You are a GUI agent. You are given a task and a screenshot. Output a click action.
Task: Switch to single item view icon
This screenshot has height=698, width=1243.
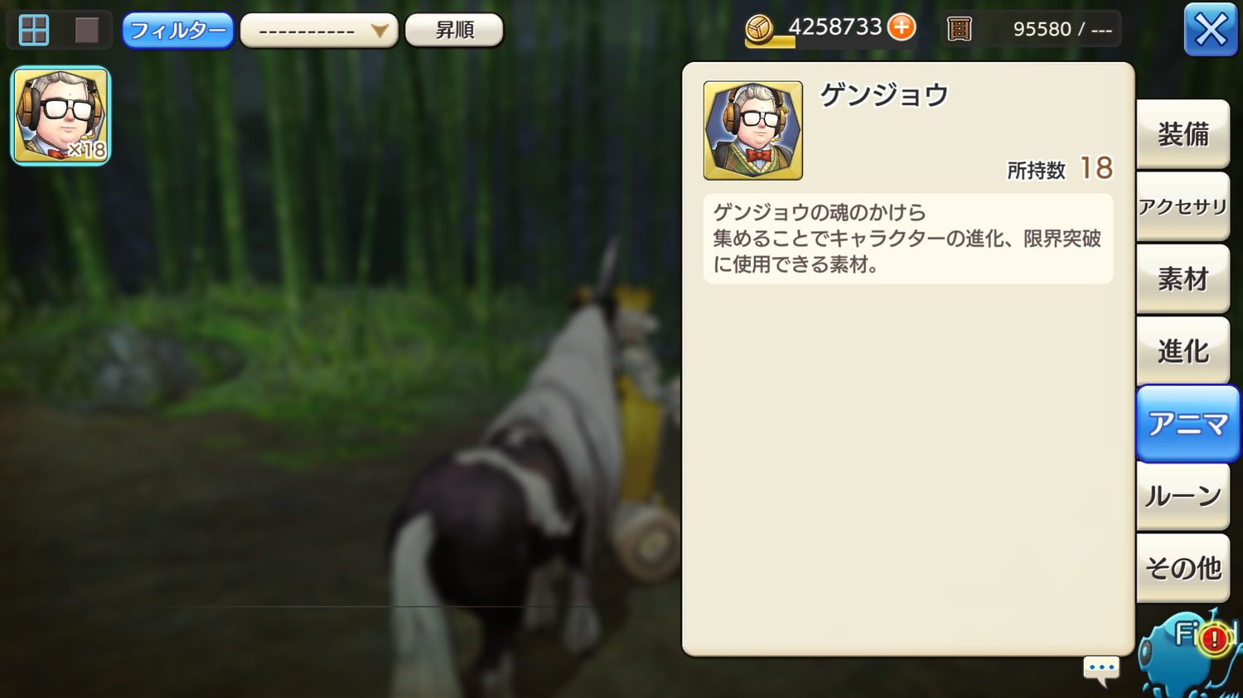tap(87, 30)
